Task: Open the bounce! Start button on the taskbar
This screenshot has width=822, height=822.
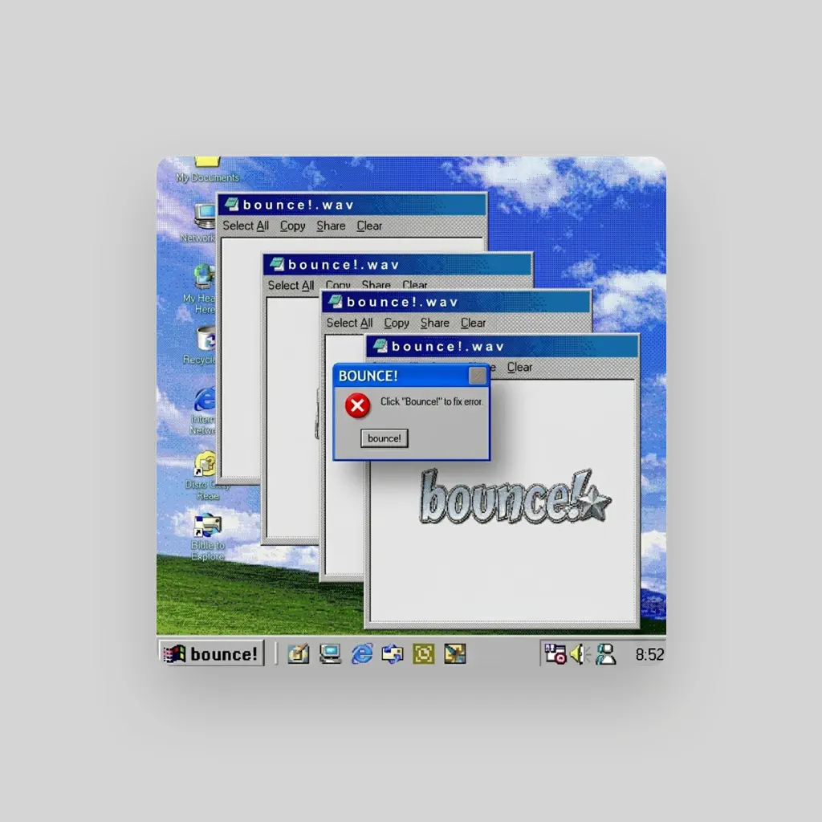Action: pos(212,653)
